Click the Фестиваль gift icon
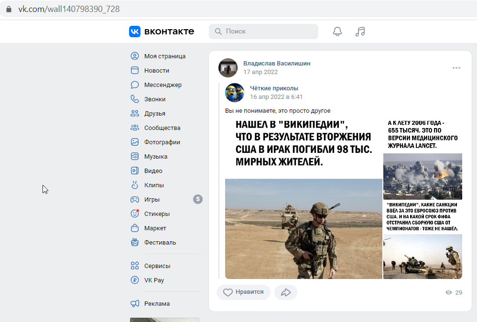 (135, 242)
